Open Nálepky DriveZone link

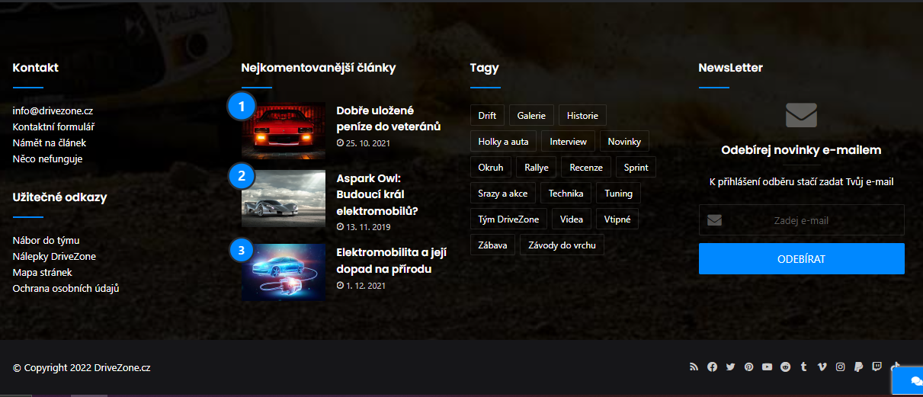pos(54,256)
